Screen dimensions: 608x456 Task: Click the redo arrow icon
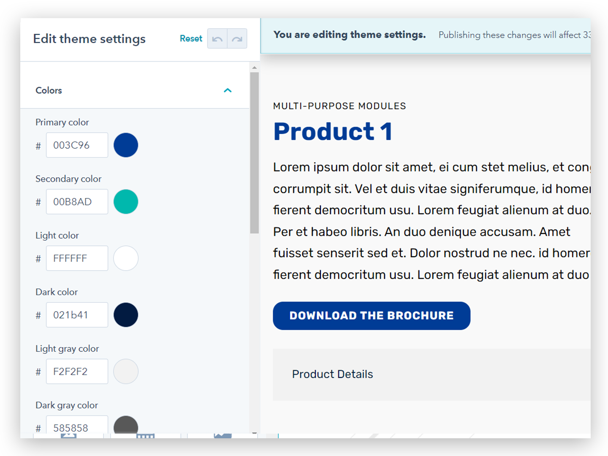tap(237, 39)
